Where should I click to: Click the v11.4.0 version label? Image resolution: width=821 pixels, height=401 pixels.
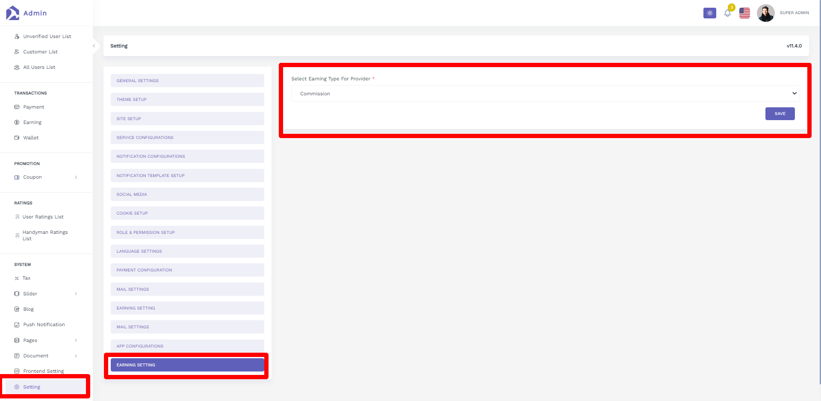coord(794,46)
